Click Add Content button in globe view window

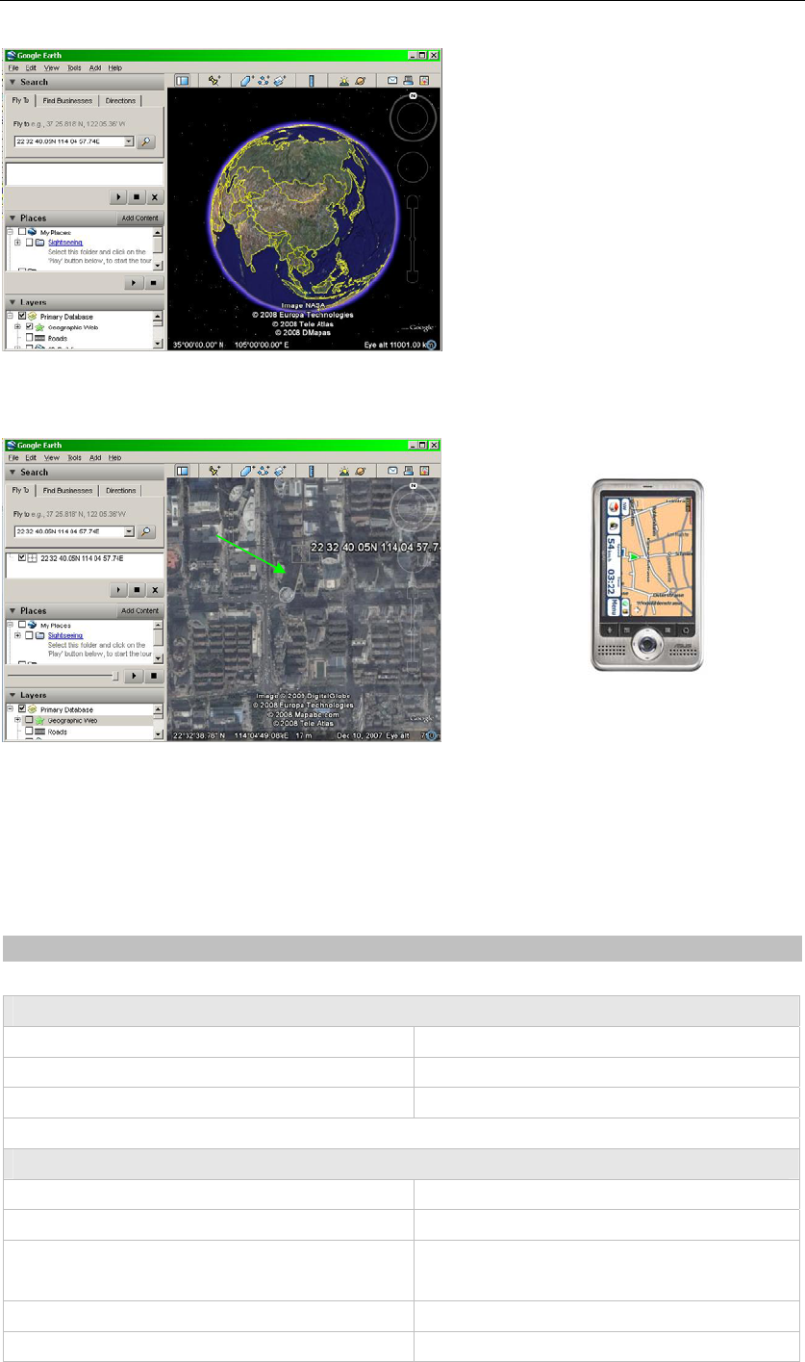tap(140, 218)
